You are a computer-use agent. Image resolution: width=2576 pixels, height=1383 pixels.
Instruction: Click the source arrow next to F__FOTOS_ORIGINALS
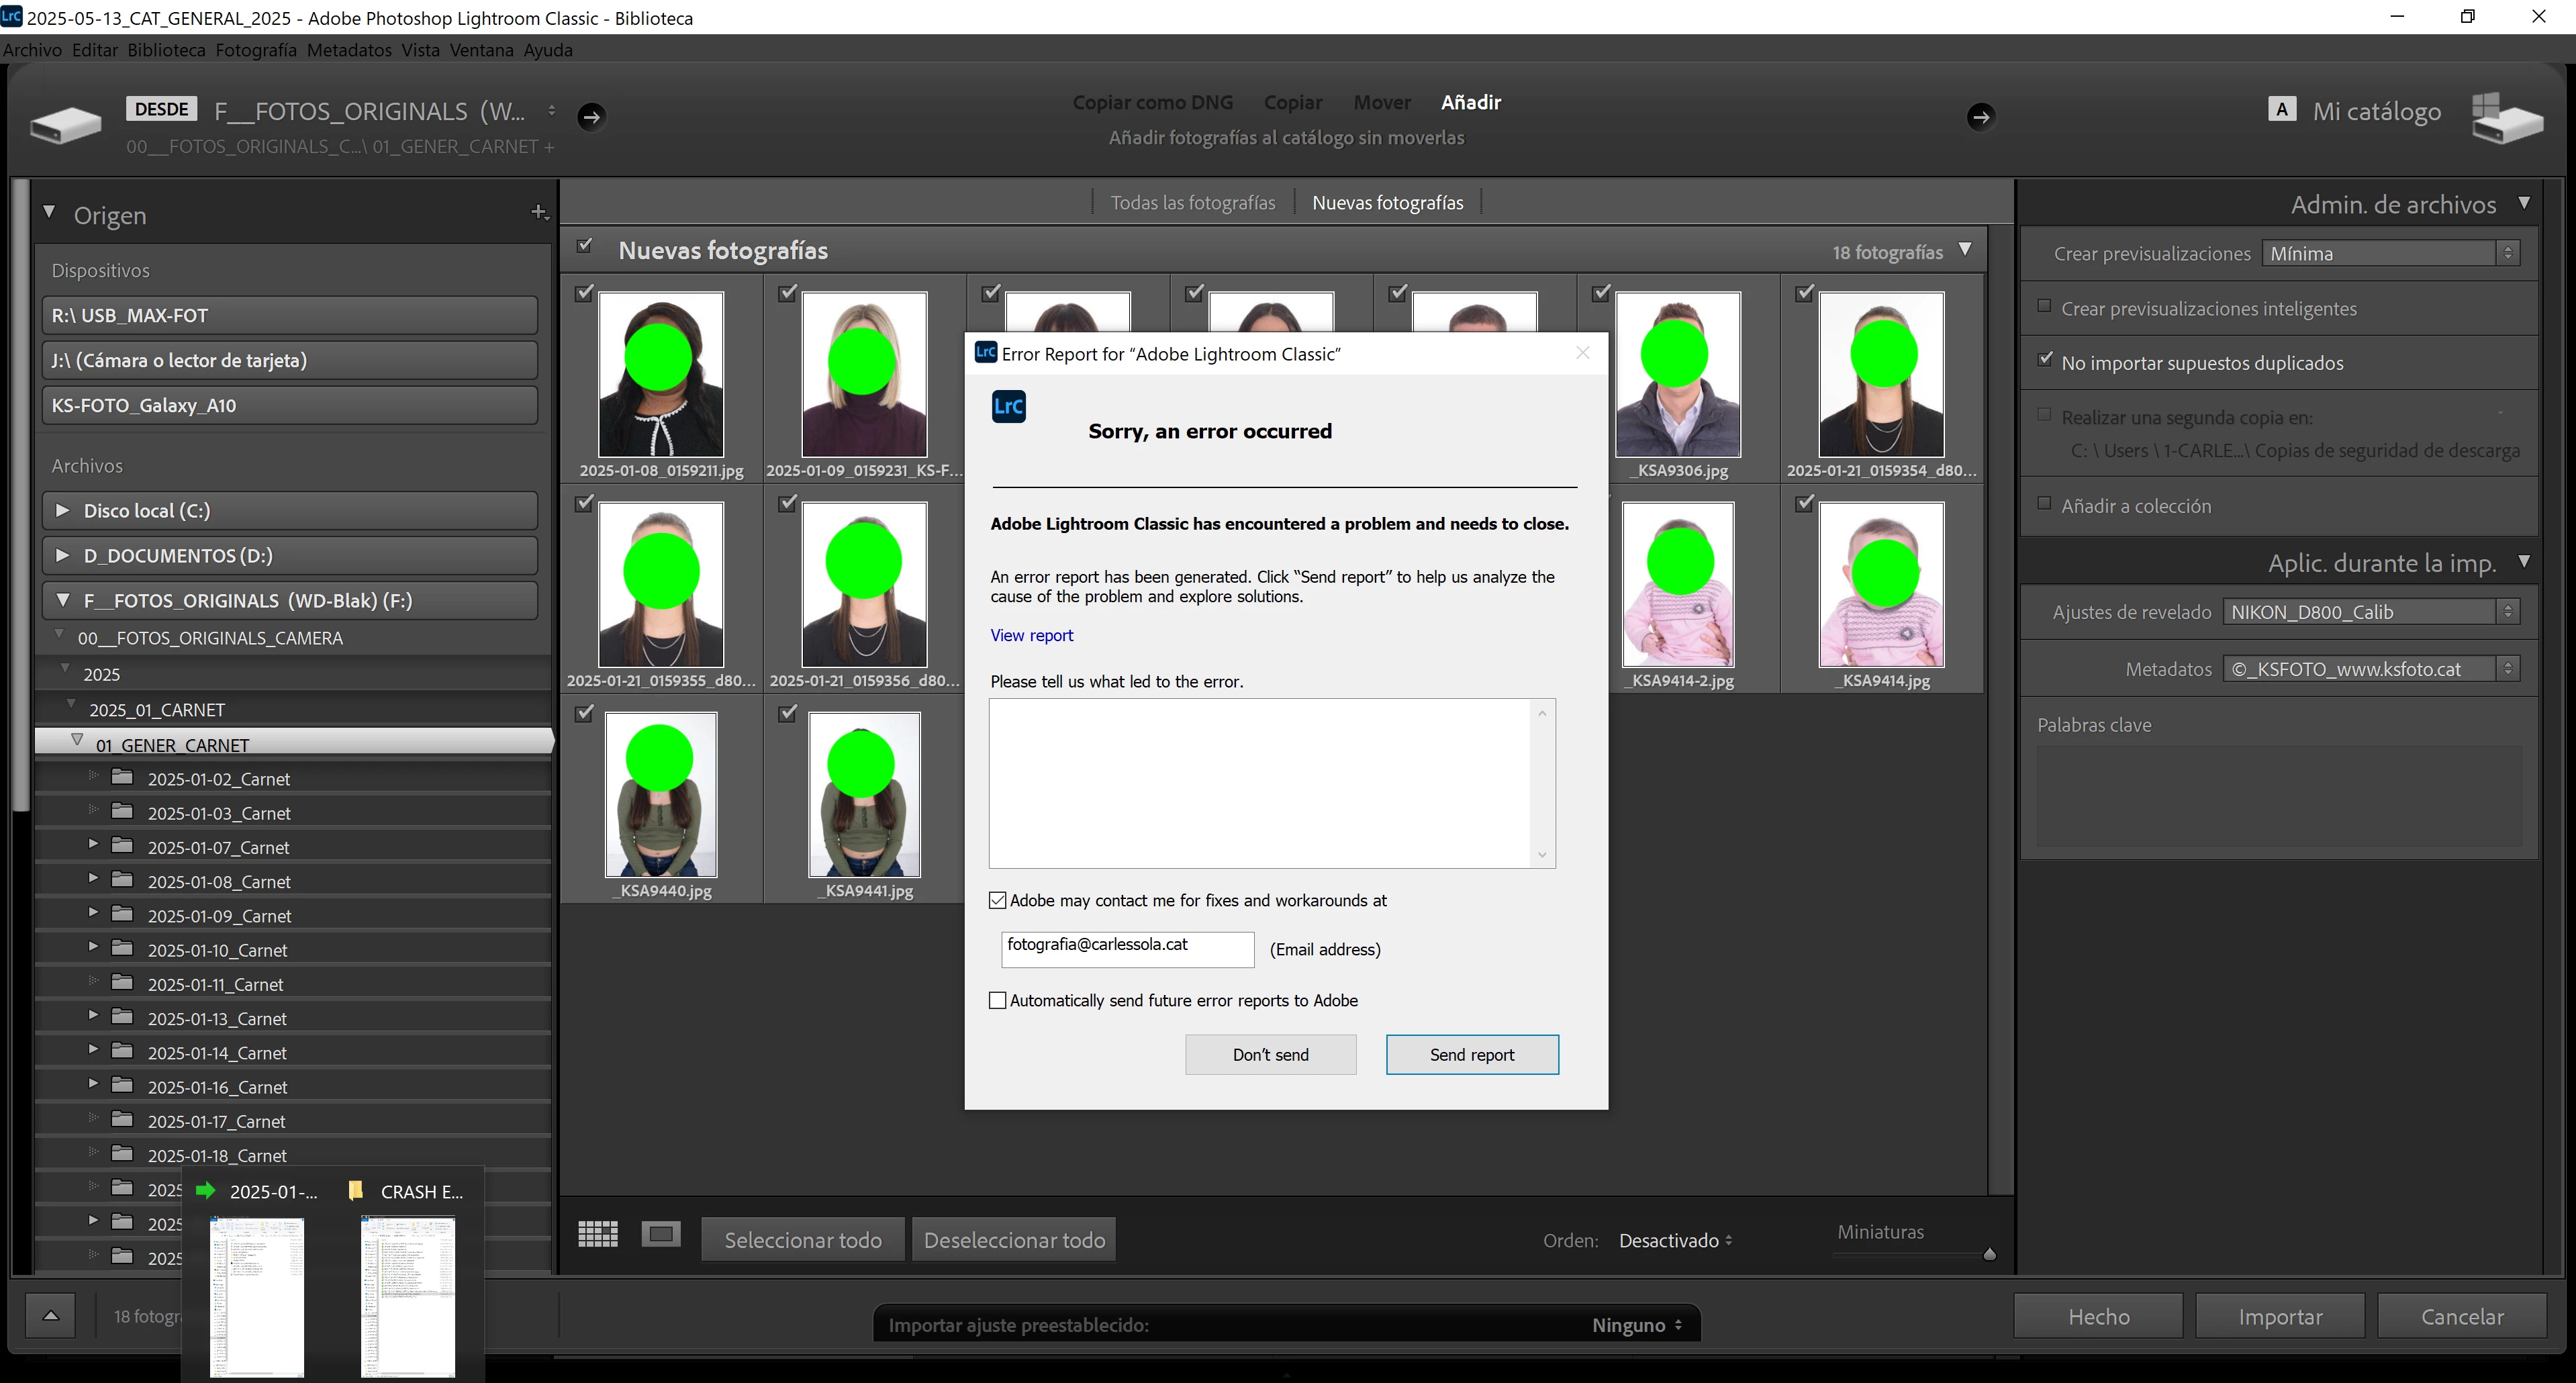pos(591,117)
